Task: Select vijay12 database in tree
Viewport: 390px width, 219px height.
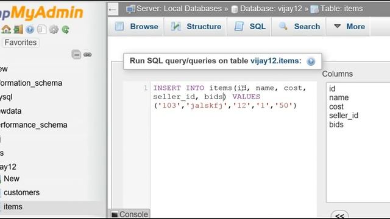Action: point(8,167)
